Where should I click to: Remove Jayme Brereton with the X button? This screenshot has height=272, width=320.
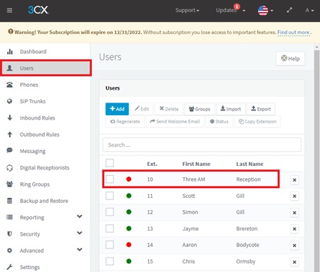coord(294,229)
